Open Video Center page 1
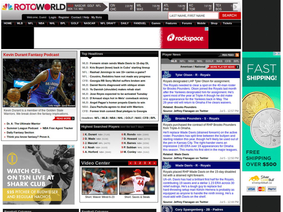Viewport: 283px width, 212px height. click(x=135, y=163)
